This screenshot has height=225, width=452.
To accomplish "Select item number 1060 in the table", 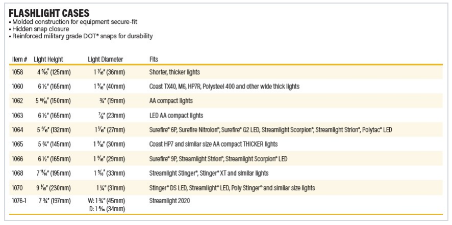I will (x=17, y=87).
